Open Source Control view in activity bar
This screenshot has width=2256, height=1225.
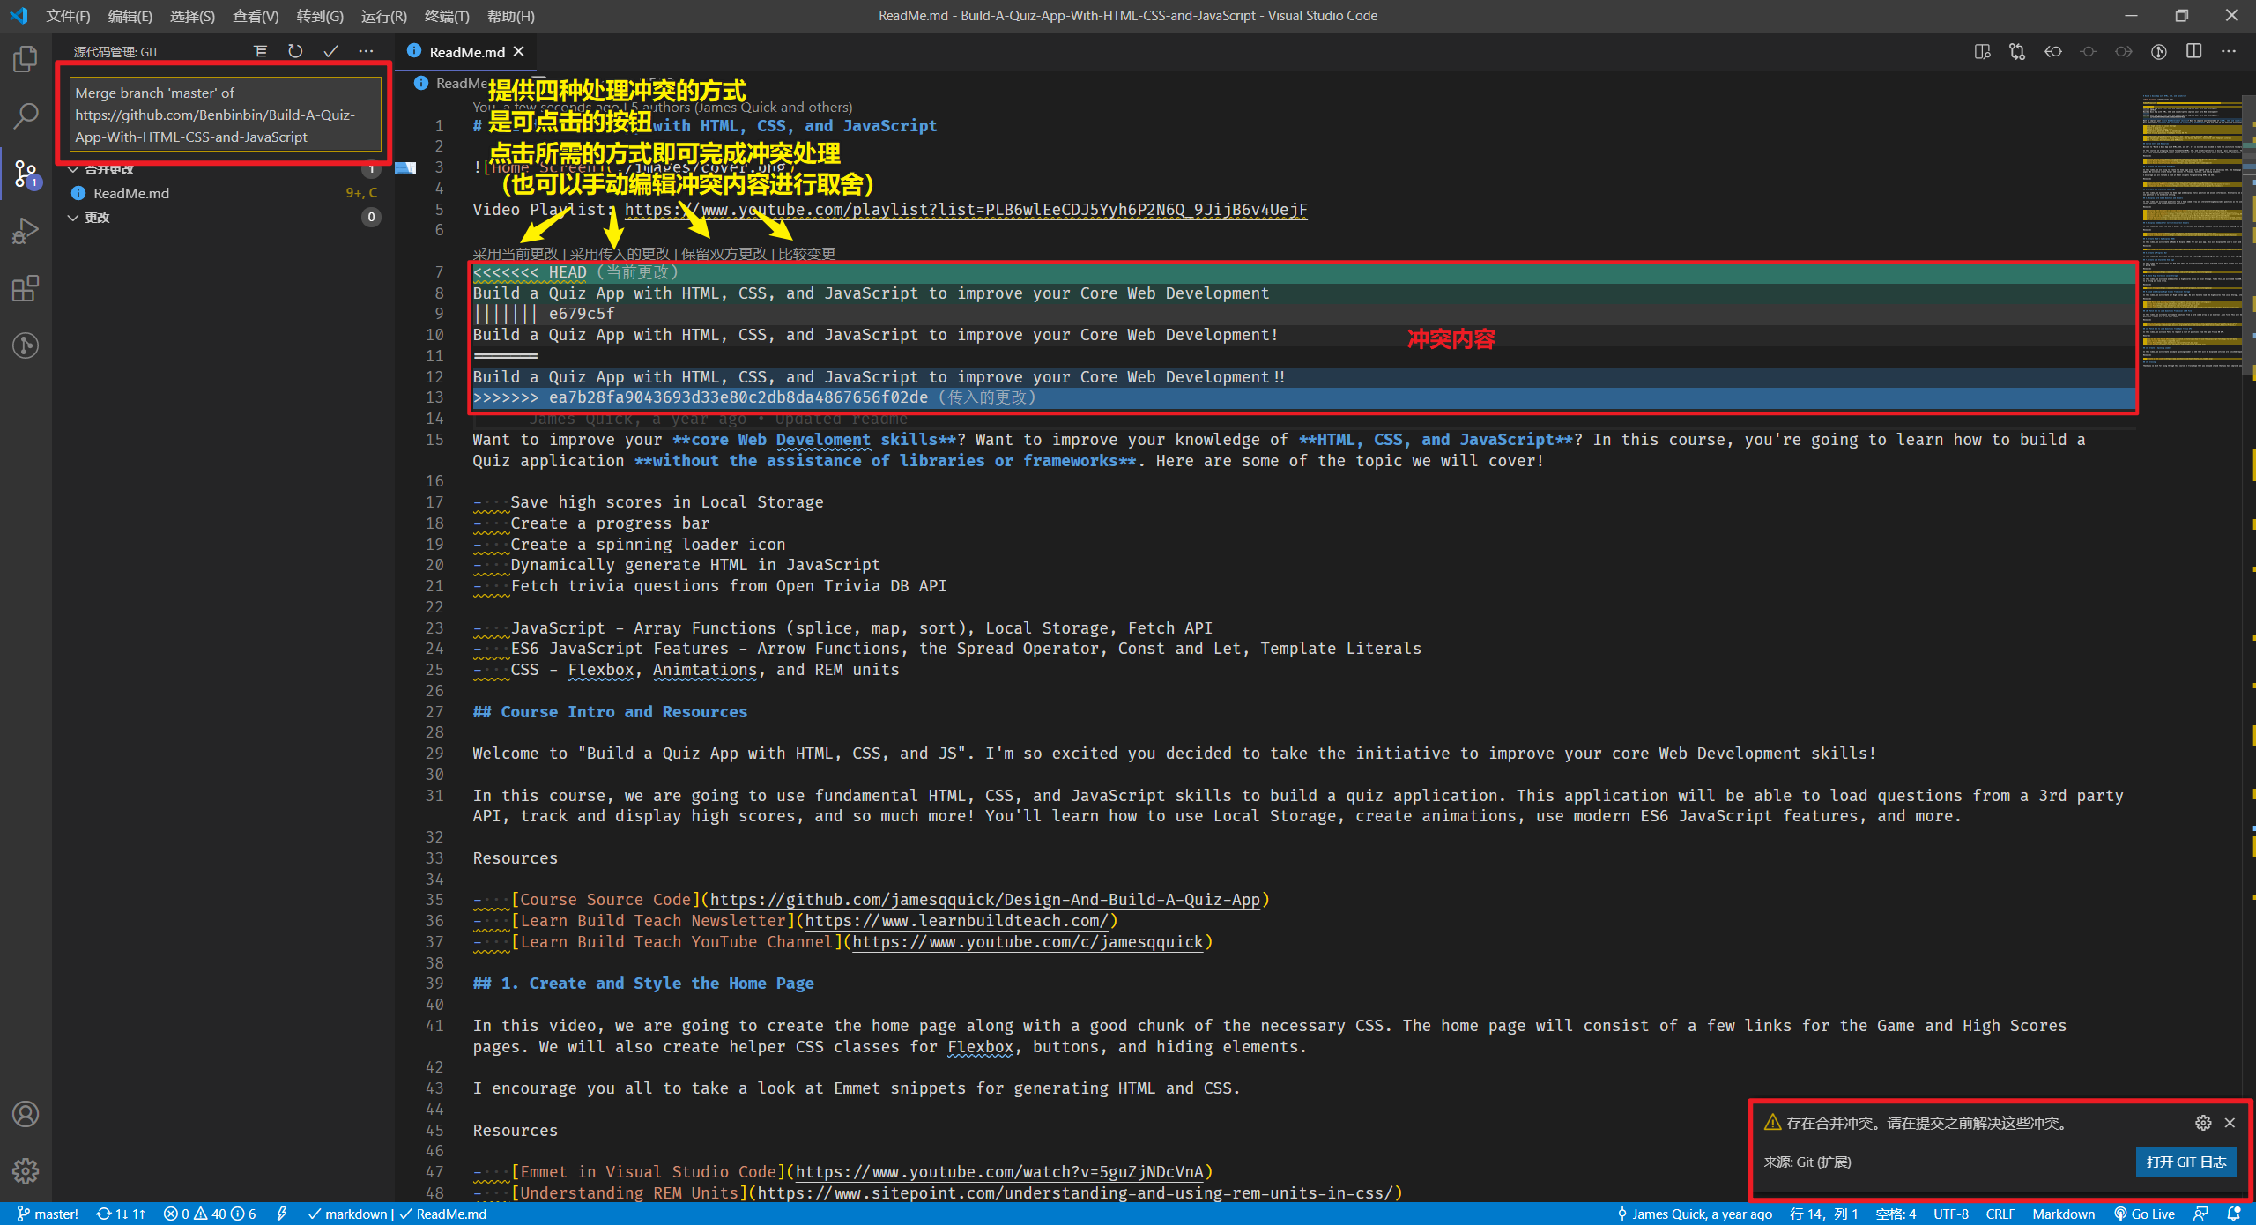click(x=26, y=174)
